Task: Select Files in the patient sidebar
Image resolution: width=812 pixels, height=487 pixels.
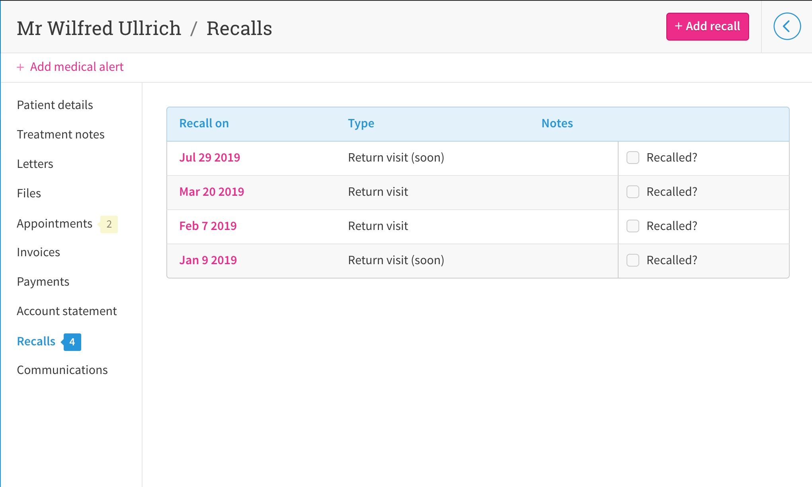Action: 29,193
